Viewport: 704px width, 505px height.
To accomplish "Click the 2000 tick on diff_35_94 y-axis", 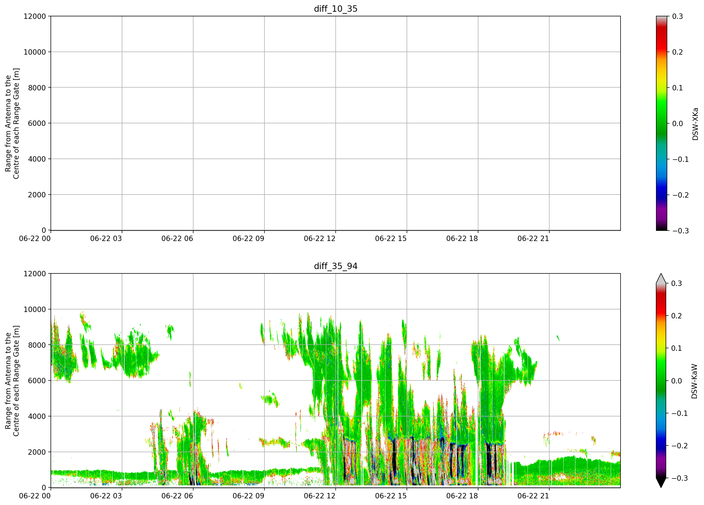I will tap(37, 452).
